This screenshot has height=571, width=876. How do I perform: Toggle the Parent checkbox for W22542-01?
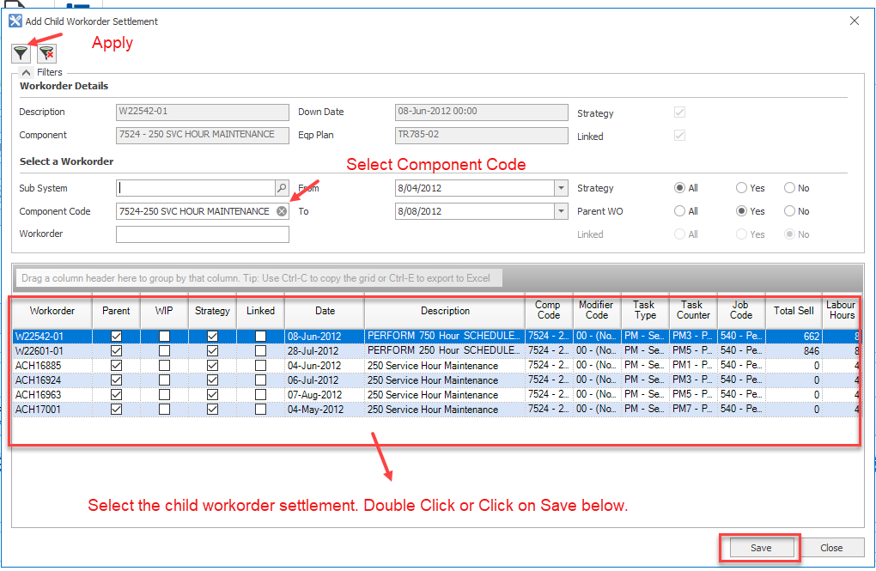tap(116, 333)
